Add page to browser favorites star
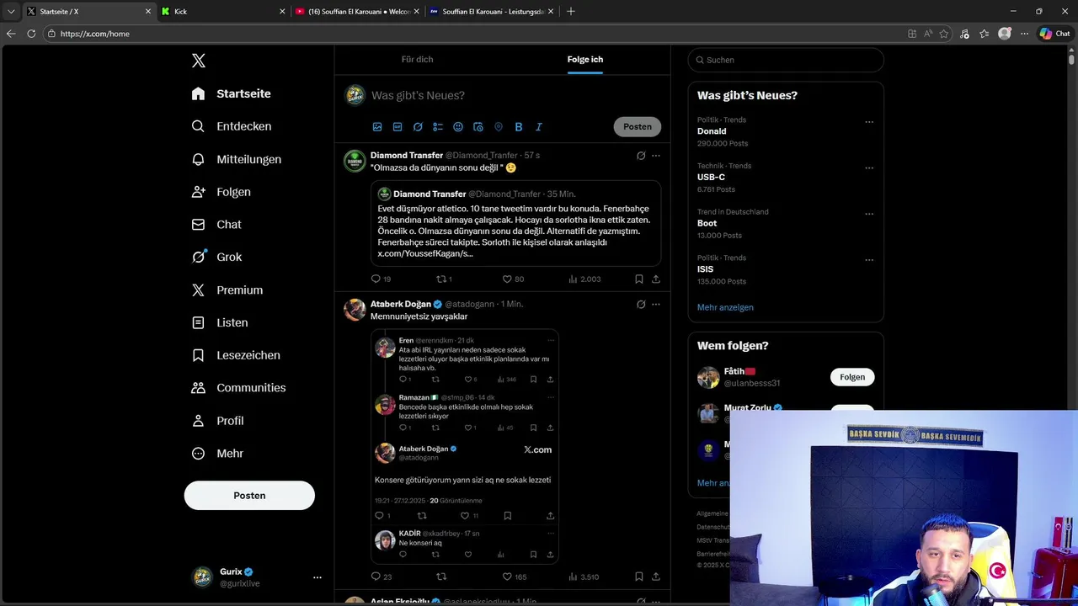The height and width of the screenshot is (606, 1078). (x=944, y=34)
